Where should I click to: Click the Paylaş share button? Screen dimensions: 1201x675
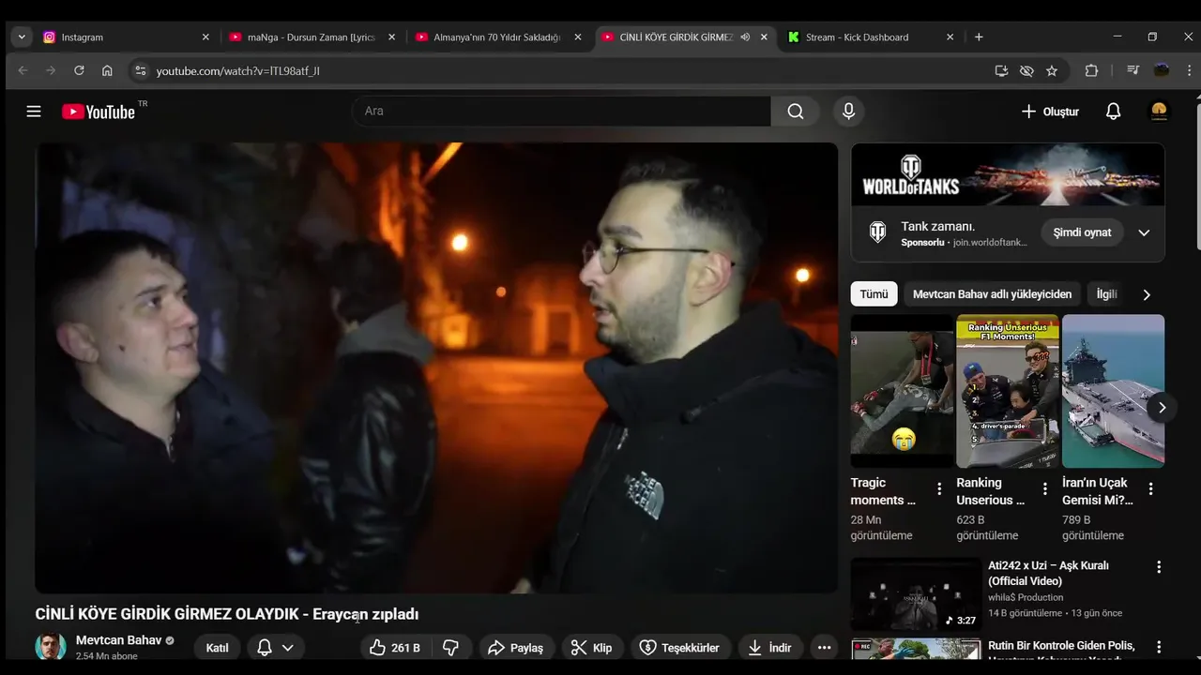coord(516,648)
